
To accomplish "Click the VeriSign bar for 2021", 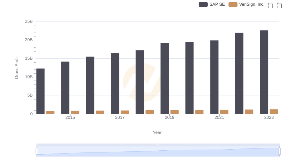I will (x=224, y=112).
